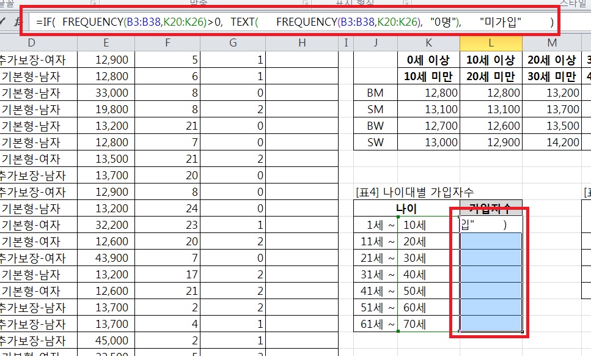Select column K header
The height and width of the screenshot is (356, 591).
point(428,42)
